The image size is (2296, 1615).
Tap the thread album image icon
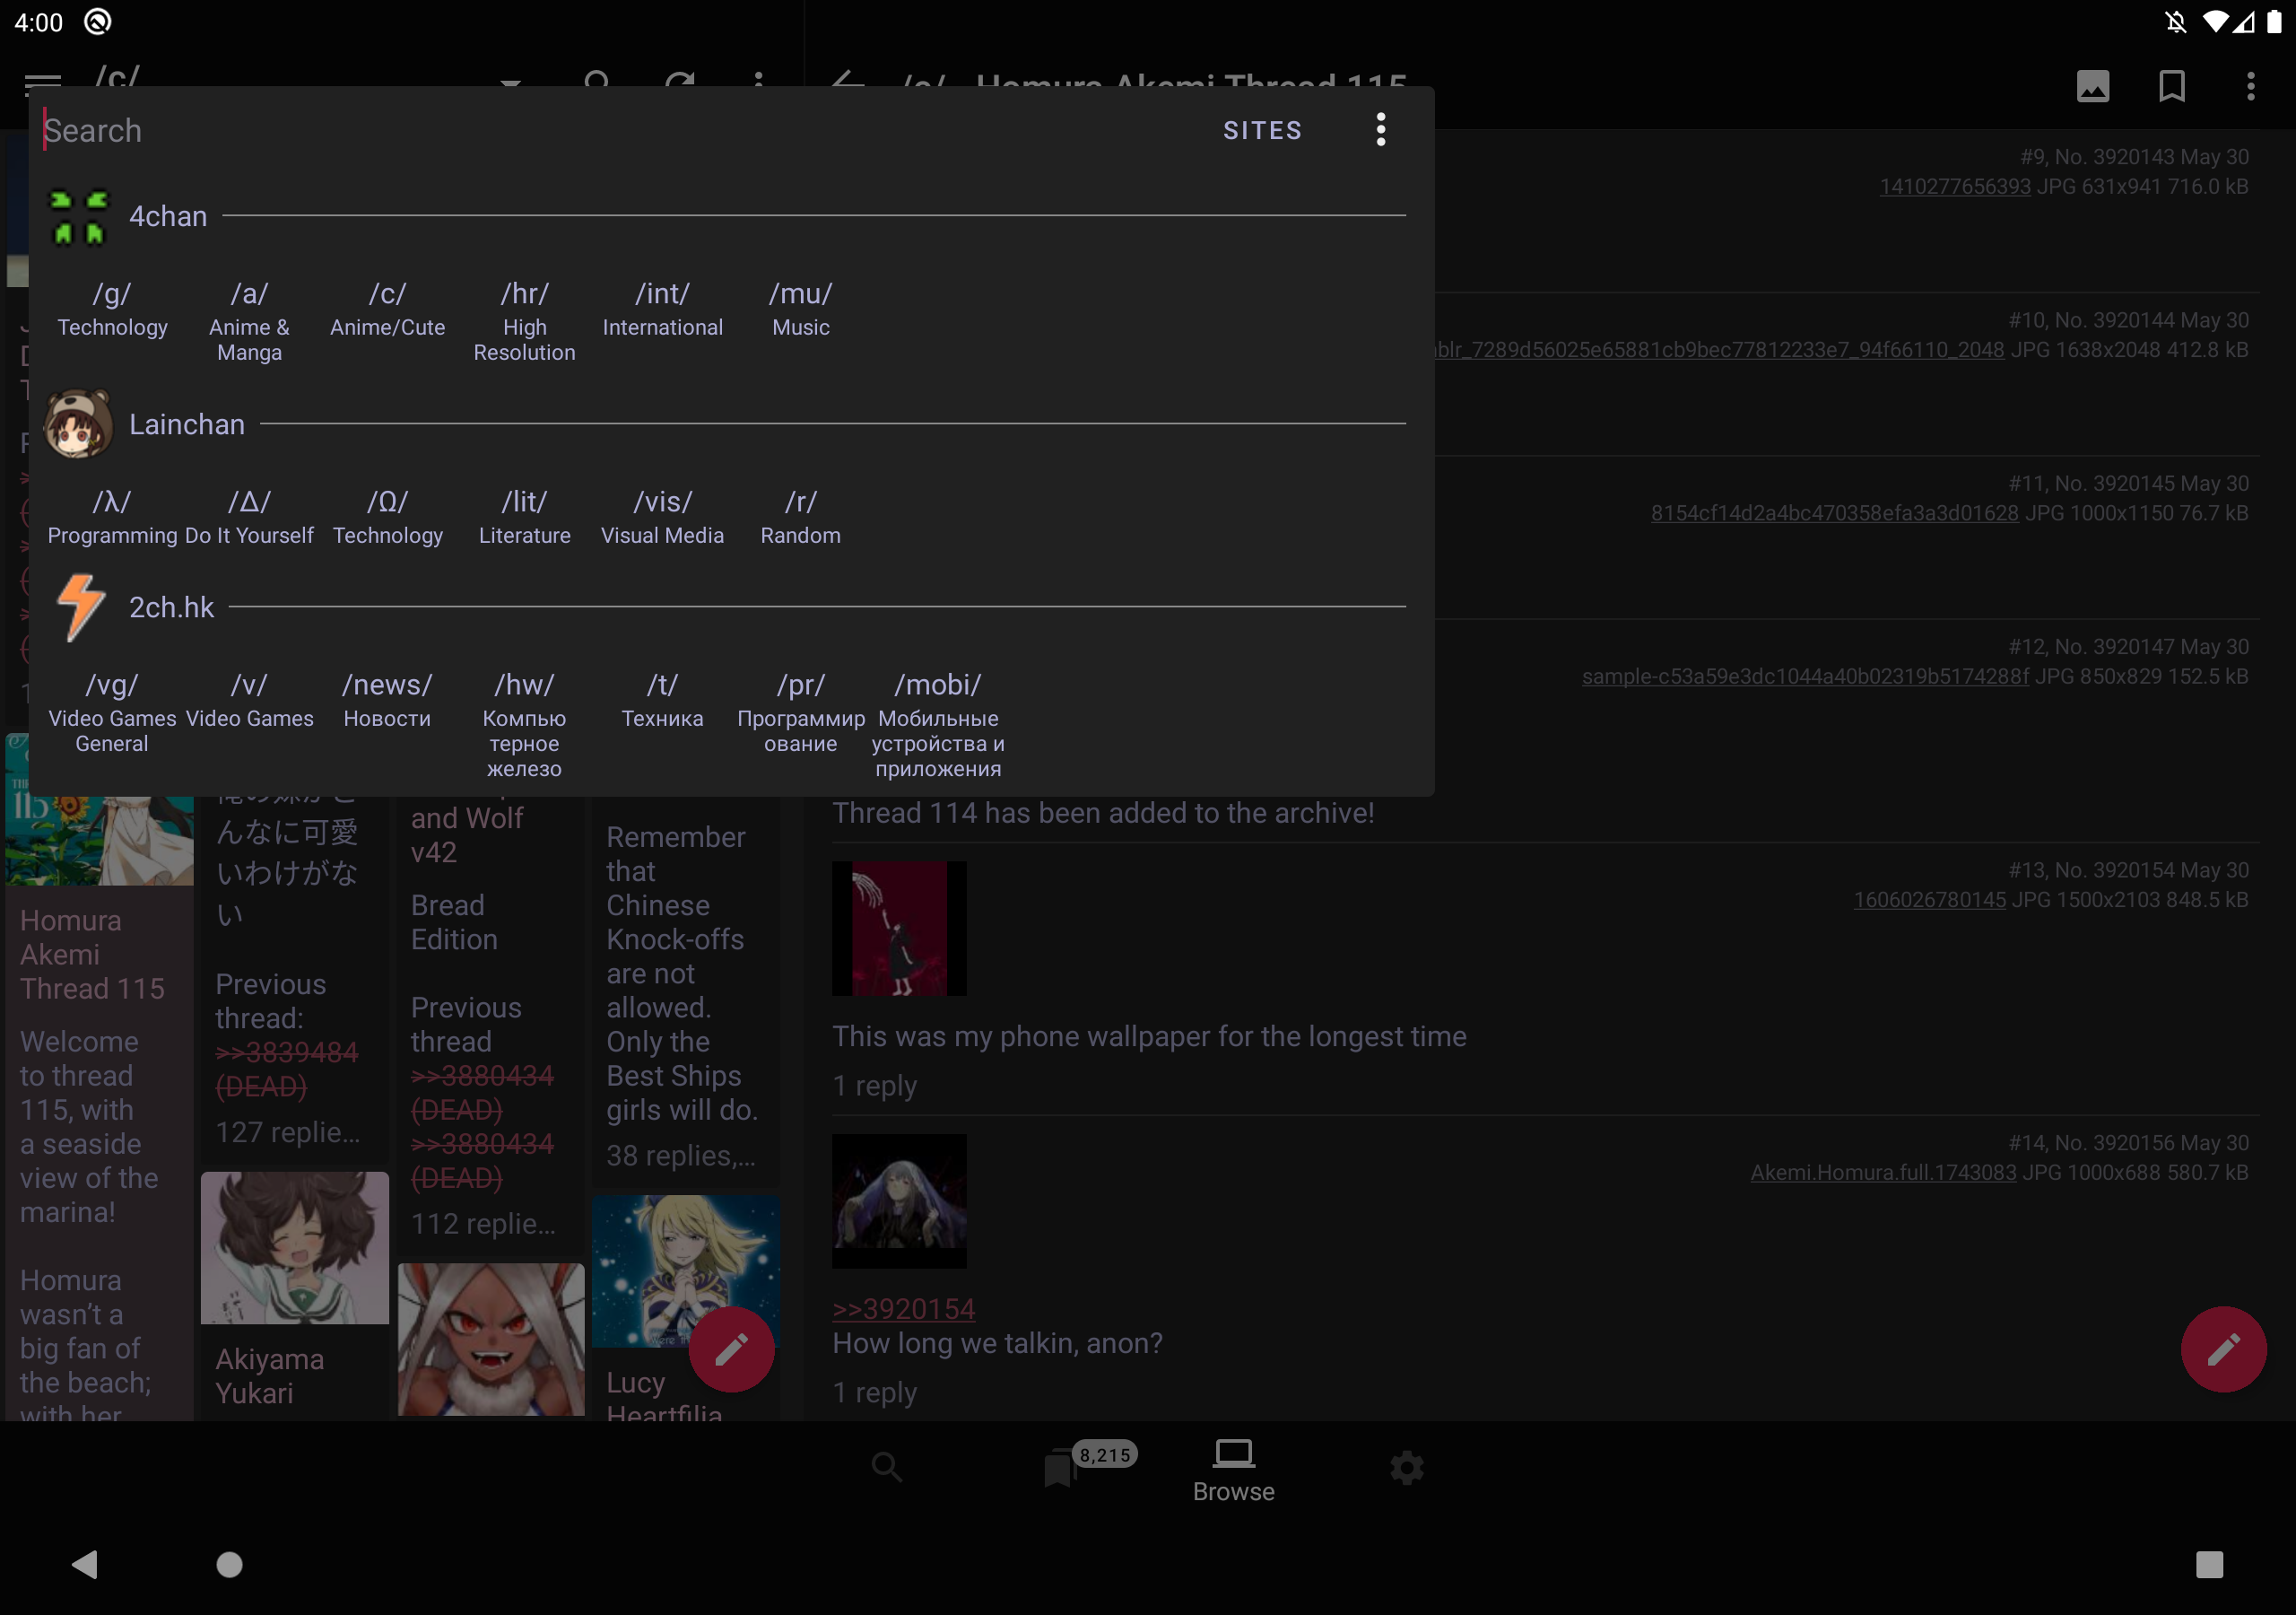(x=2092, y=87)
